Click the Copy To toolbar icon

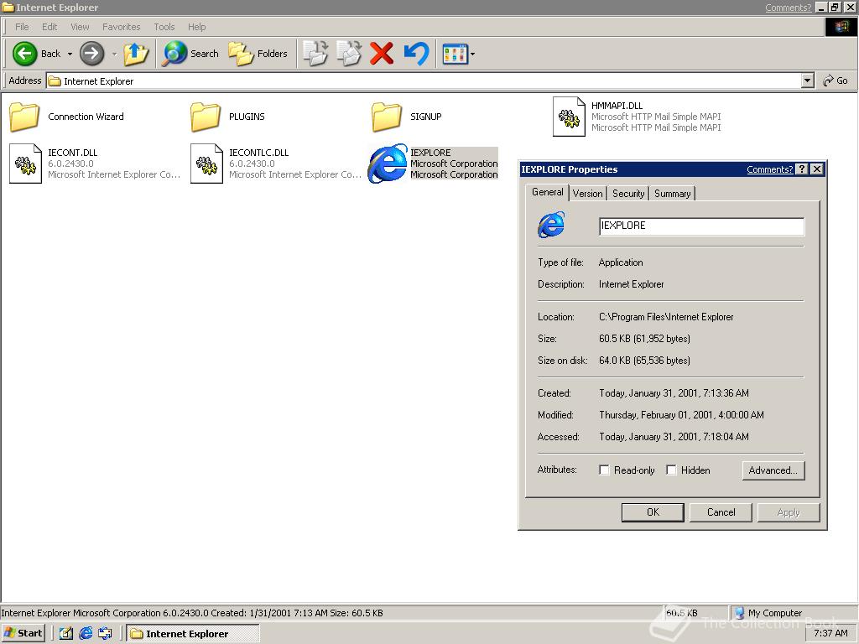pyautogui.click(x=348, y=54)
